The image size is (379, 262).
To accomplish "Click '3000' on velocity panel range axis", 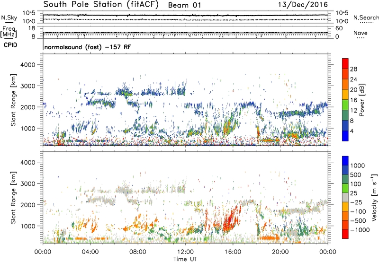I will point(28,183).
